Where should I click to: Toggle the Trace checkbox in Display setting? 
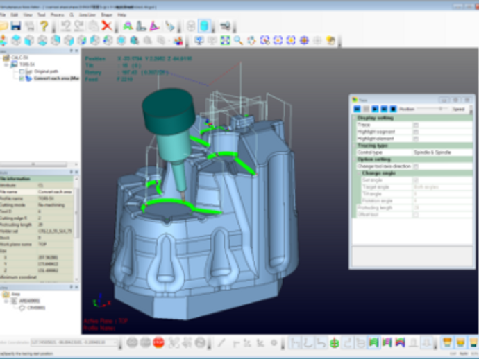click(x=415, y=125)
